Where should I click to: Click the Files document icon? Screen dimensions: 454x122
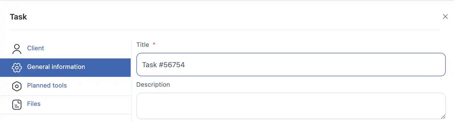pos(17,104)
